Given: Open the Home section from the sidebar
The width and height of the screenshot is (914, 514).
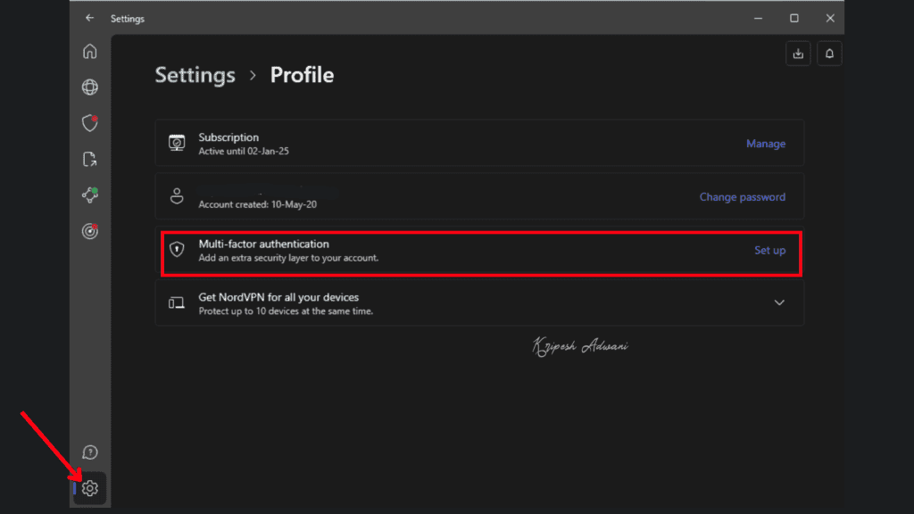Looking at the screenshot, I should 89,51.
